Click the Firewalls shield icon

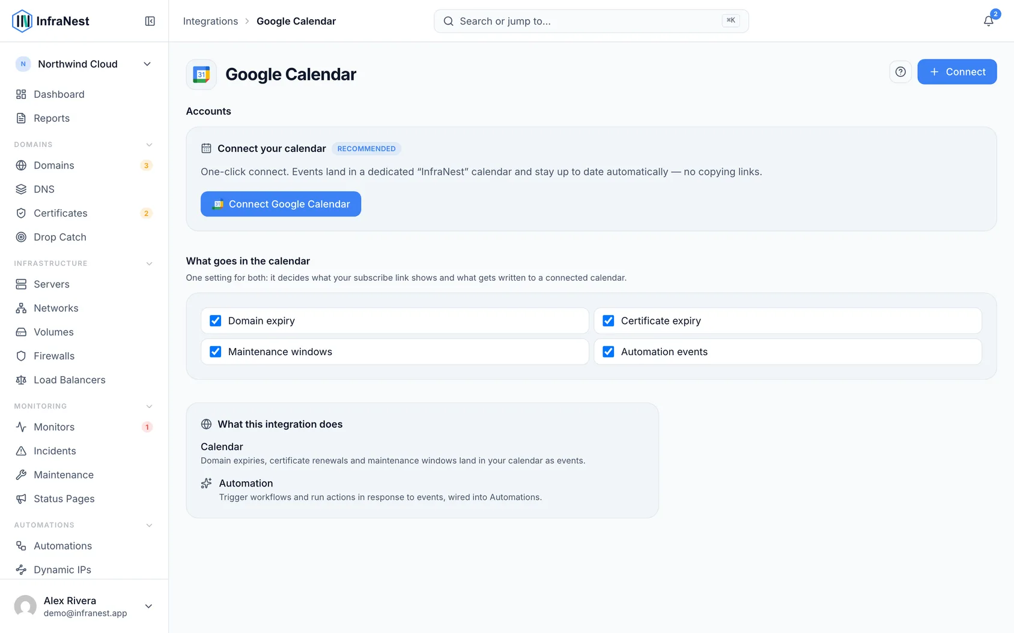click(x=21, y=356)
